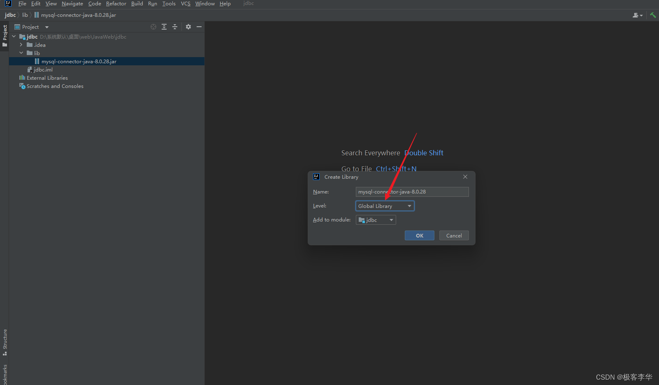Open Project panel gear options

point(188,27)
